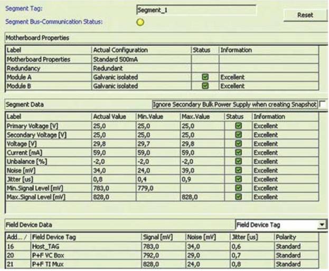This screenshot has width=329, height=271.
Task: Click the Noise actual value 34,0
Action: [99, 170]
